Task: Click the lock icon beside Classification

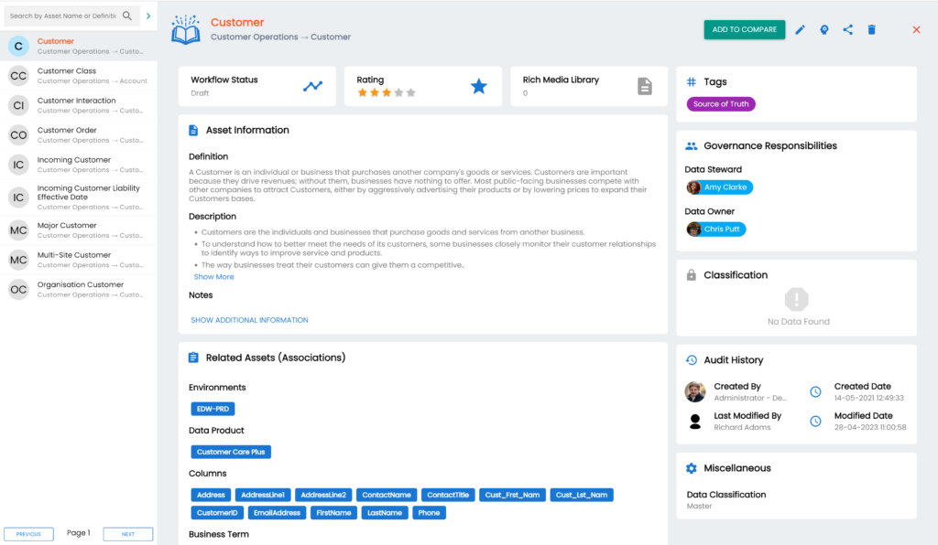Action: (x=693, y=274)
